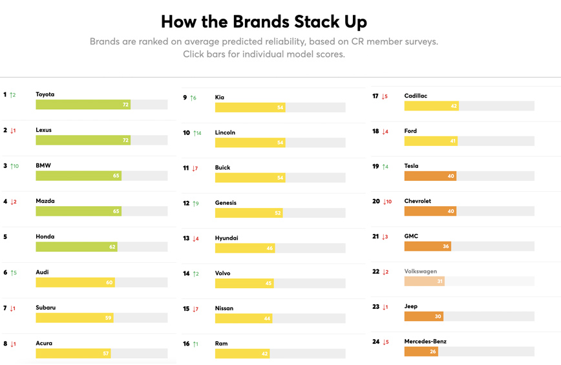This screenshot has height=365, width=561.
Task: Select the Subaru bar showing 59
Action: pyautogui.click(x=74, y=318)
